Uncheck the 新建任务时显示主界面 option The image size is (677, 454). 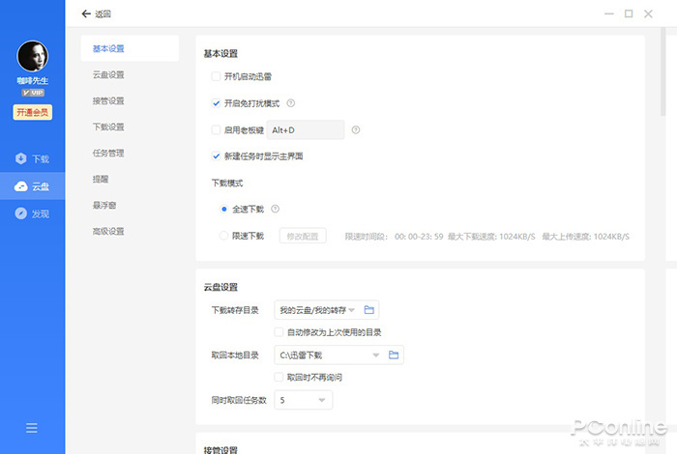pyautogui.click(x=216, y=156)
